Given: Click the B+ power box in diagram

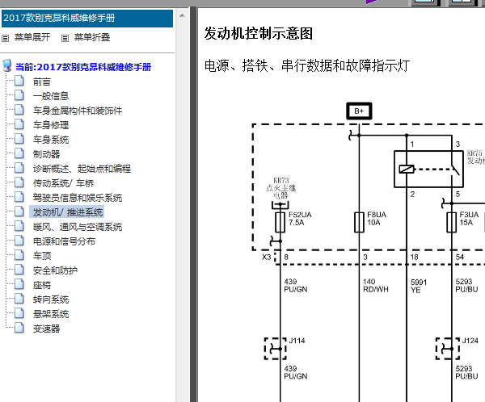Looking at the screenshot, I should pyautogui.click(x=359, y=111).
